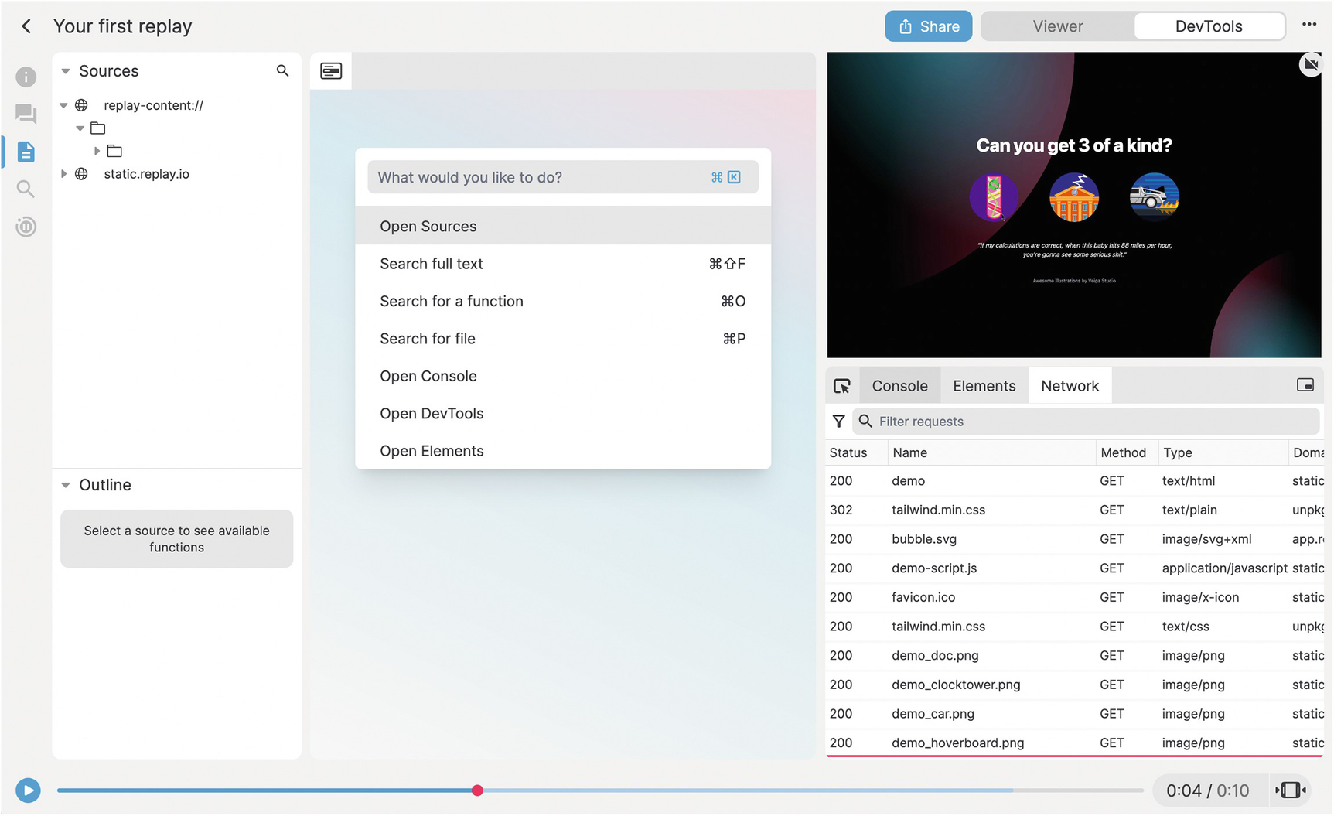Click the search icon in Sources header
Image resolution: width=1334 pixels, height=816 pixels.
282,71
